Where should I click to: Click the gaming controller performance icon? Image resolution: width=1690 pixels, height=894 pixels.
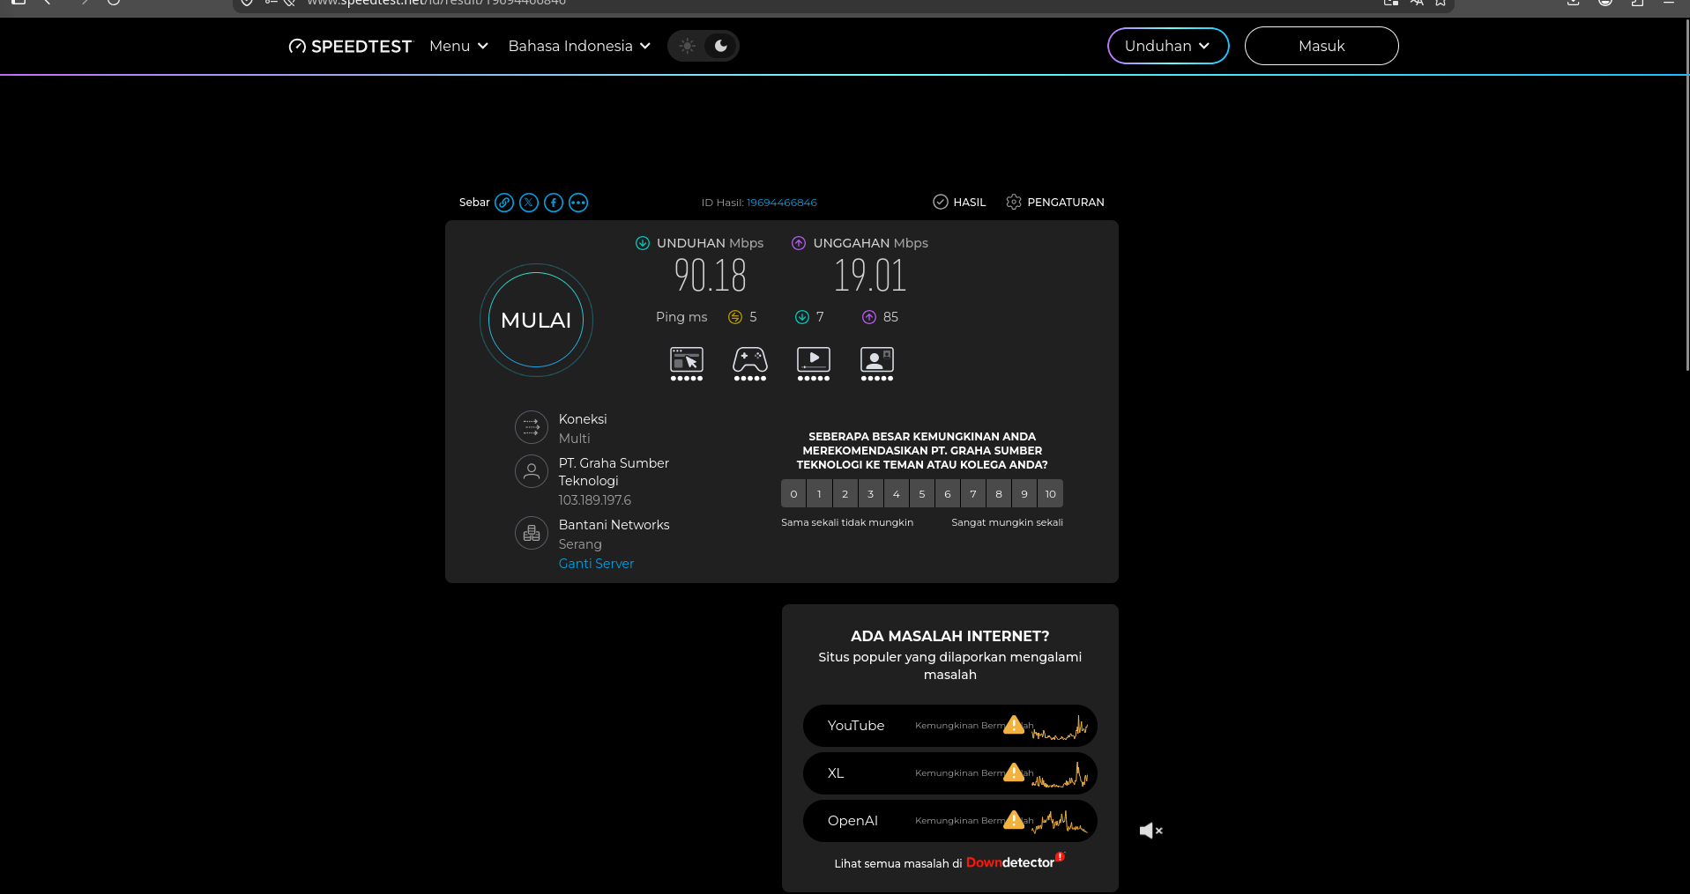coord(750,364)
